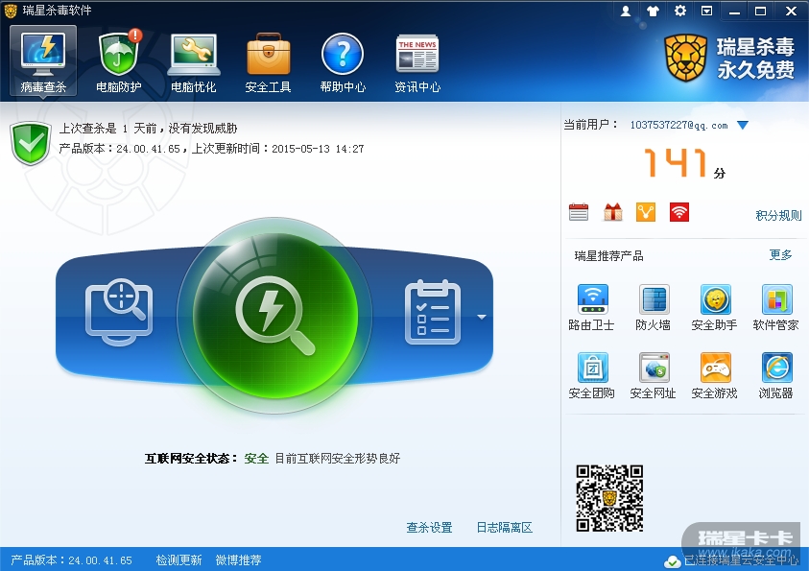Click the calendar sign-in icon
This screenshot has height=571, width=809.
579,212
